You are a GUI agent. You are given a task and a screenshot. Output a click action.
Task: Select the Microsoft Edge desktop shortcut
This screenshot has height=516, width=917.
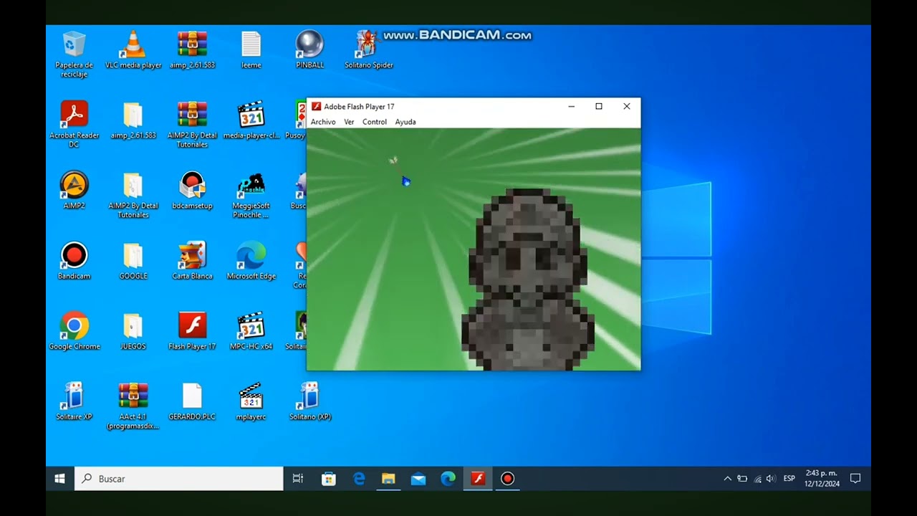tap(251, 260)
